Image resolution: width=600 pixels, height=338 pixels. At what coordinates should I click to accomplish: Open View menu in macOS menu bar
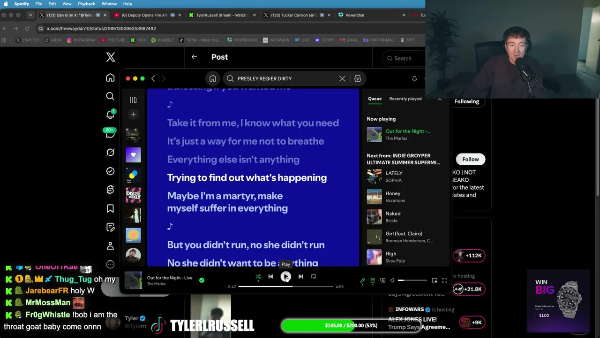click(x=67, y=4)
